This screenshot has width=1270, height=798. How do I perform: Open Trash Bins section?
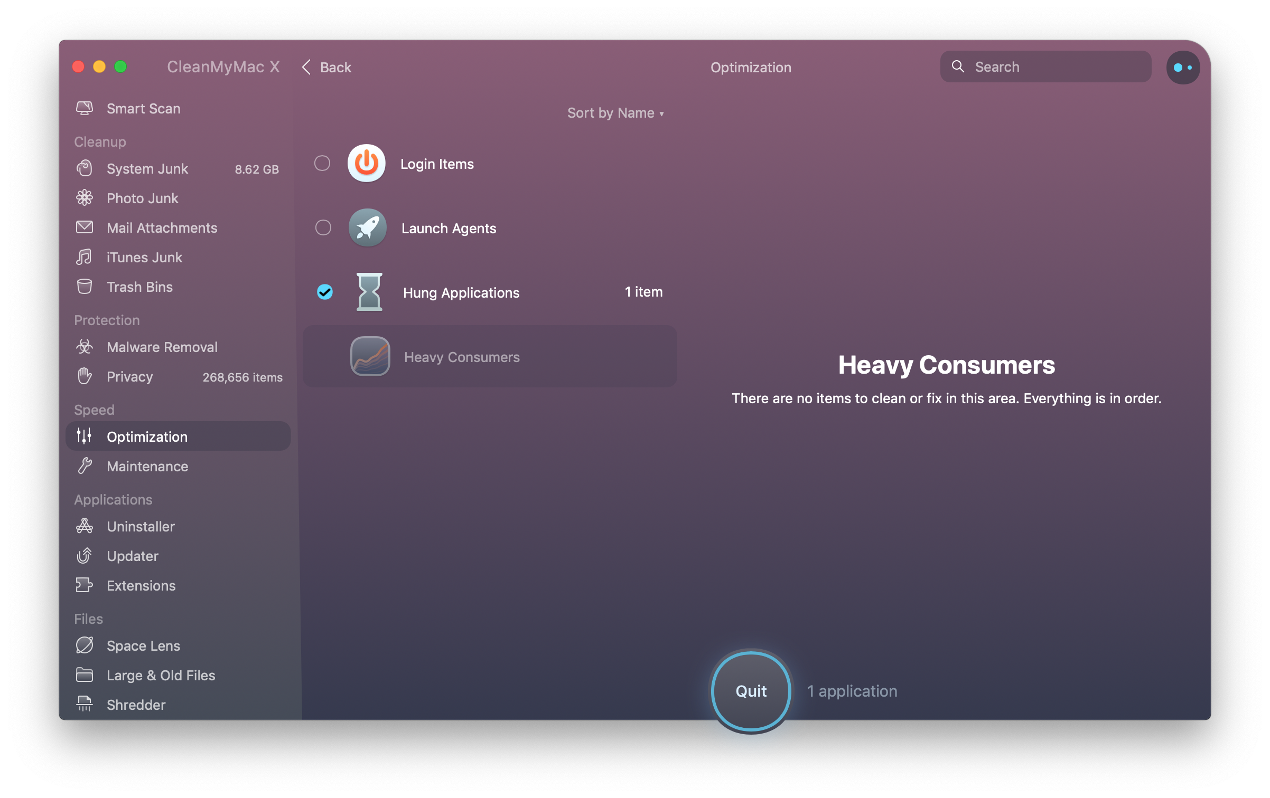[x=178, y=287]
